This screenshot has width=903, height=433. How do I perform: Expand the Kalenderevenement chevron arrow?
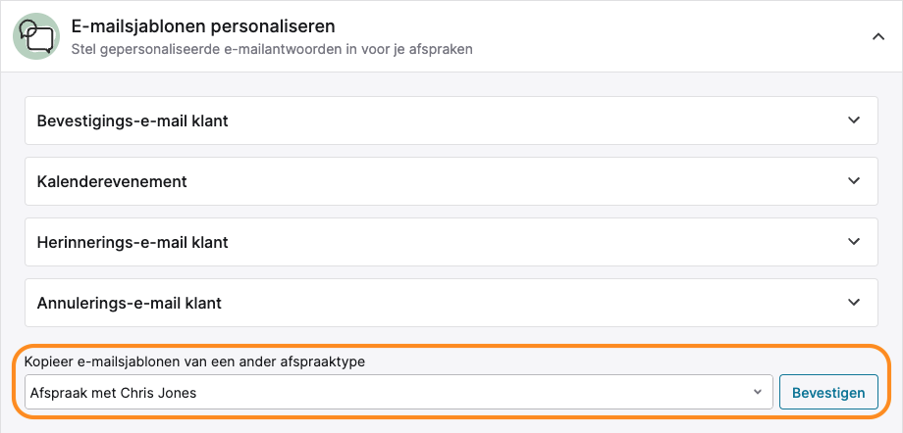[854, 180]
